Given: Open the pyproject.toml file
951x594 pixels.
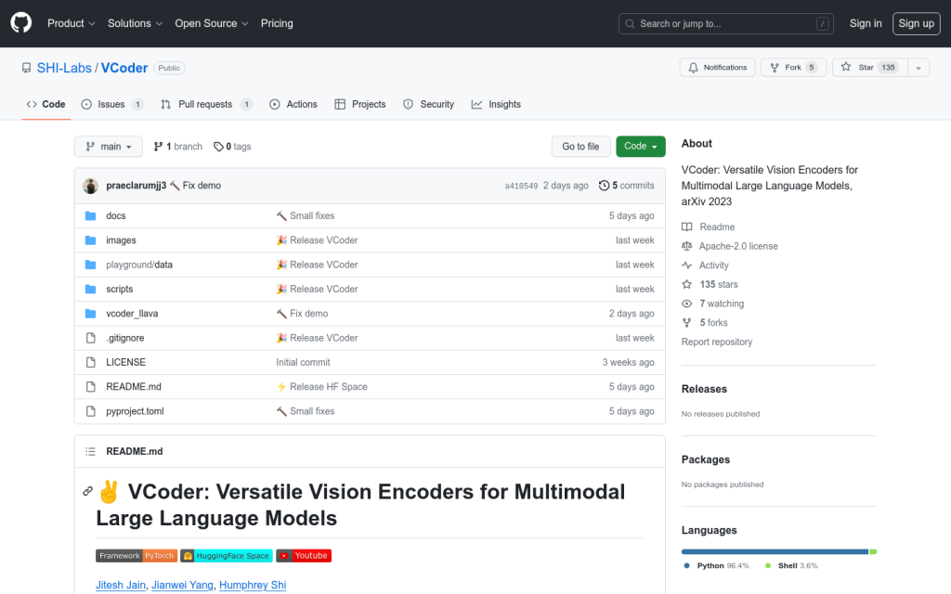Looking at the screenshot, I should [x=135, y=411].
